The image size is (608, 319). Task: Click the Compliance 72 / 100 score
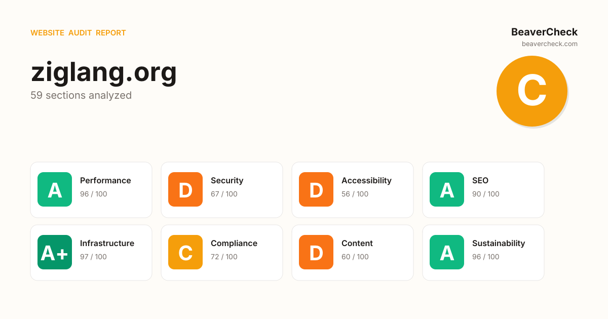(224, 257)
